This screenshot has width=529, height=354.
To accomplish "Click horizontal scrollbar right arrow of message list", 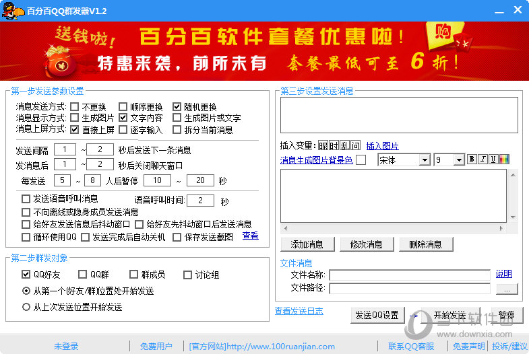I will pyautogui.click(x=501, y=228).
